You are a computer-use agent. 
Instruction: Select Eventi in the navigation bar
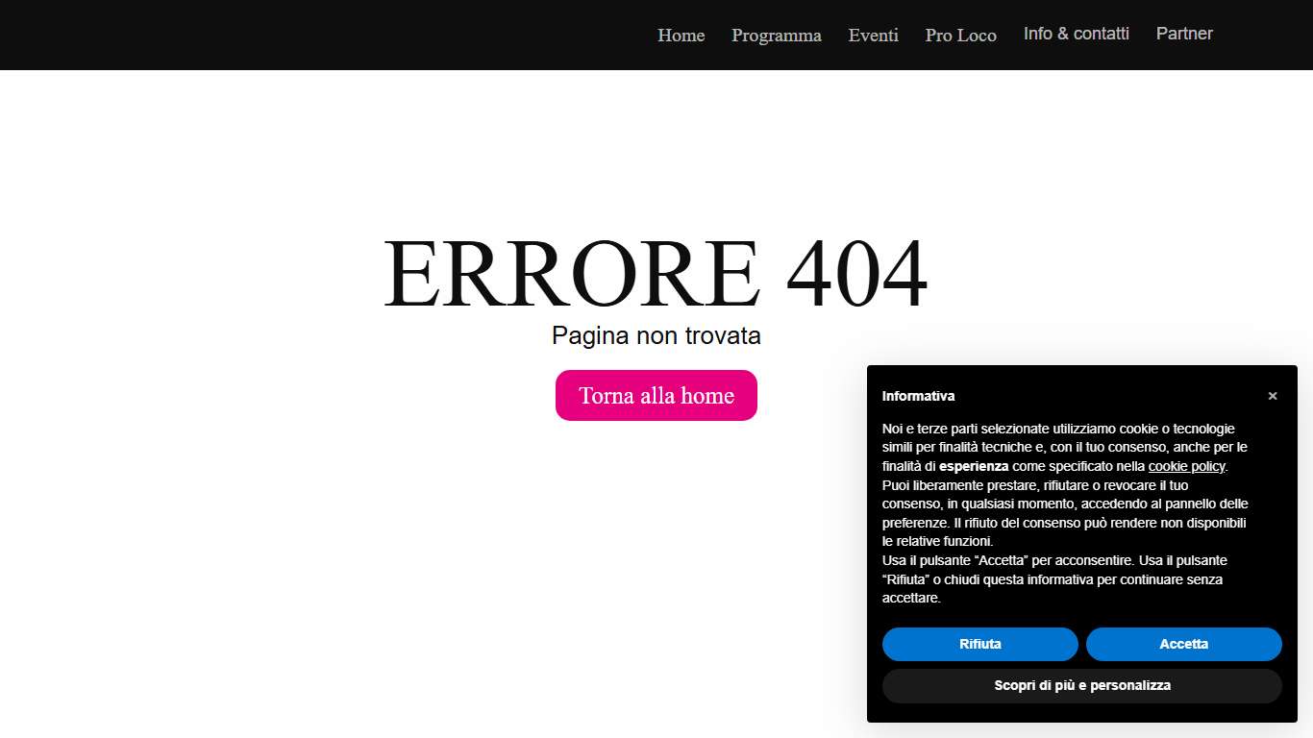pyautogui.click(x=873, y=36)
